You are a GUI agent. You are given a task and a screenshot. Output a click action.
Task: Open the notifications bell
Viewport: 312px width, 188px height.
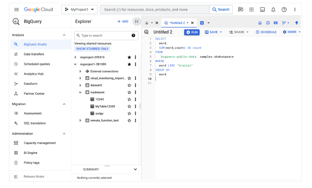click(273, 9)
